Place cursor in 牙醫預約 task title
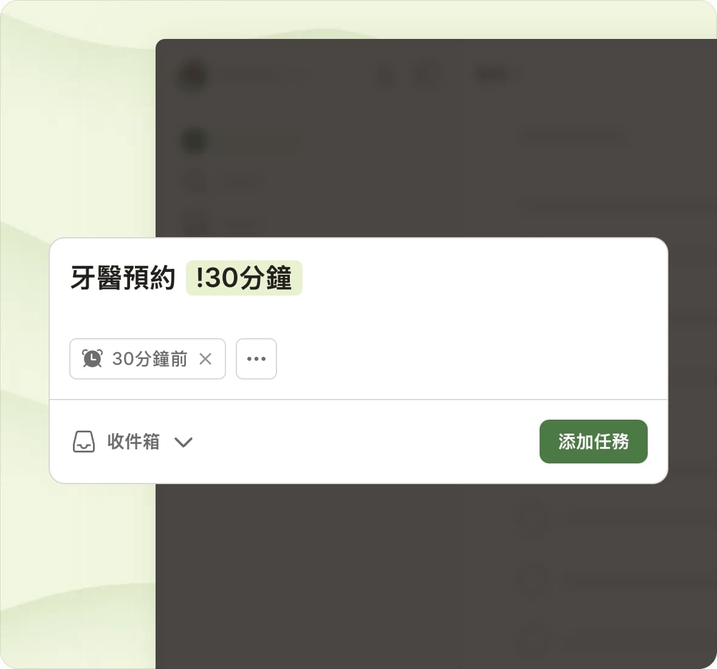This screenshot has width=717, height=669. point(123,278)
